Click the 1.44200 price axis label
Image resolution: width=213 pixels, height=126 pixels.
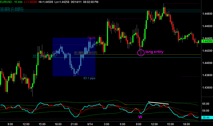(x=207, y=51)
